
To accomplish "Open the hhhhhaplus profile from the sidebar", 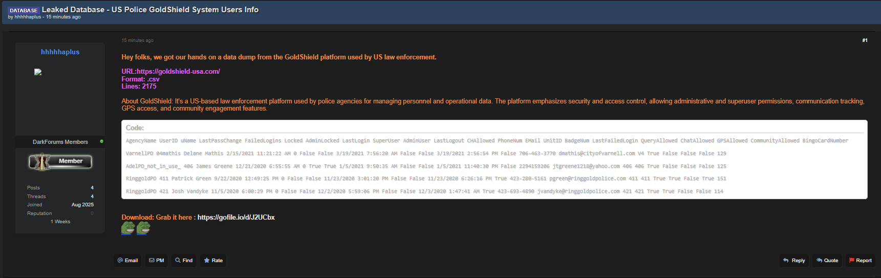I will tap(60, 52).
